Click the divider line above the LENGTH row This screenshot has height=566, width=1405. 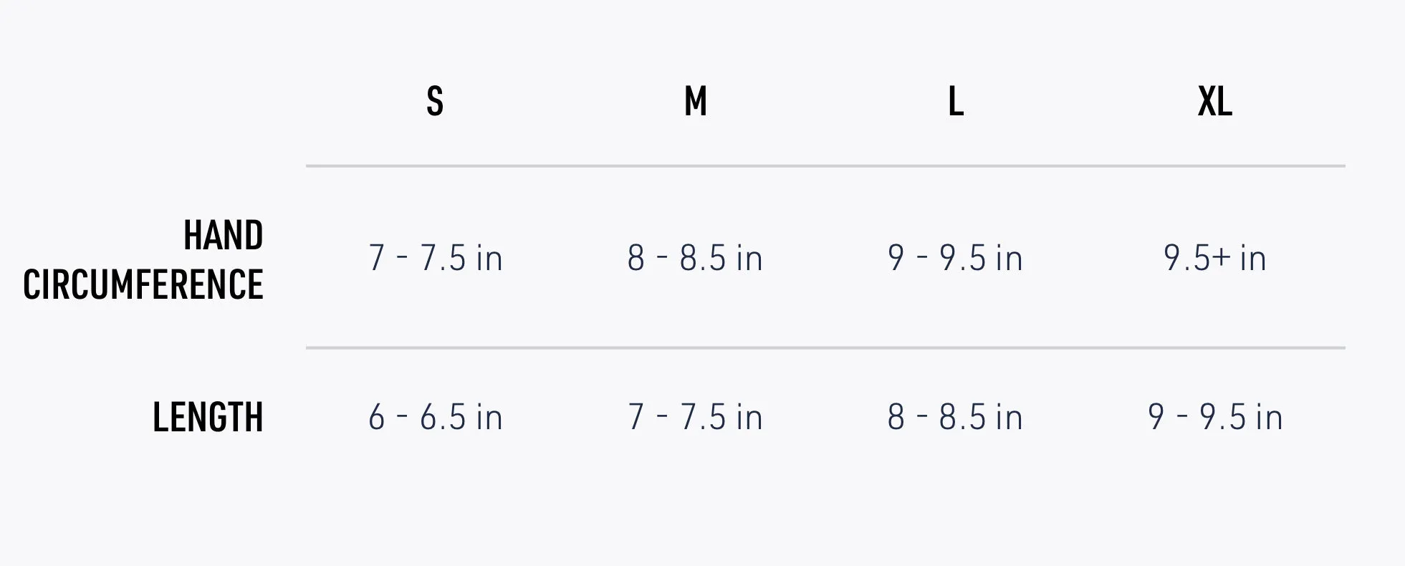point(825,348)
